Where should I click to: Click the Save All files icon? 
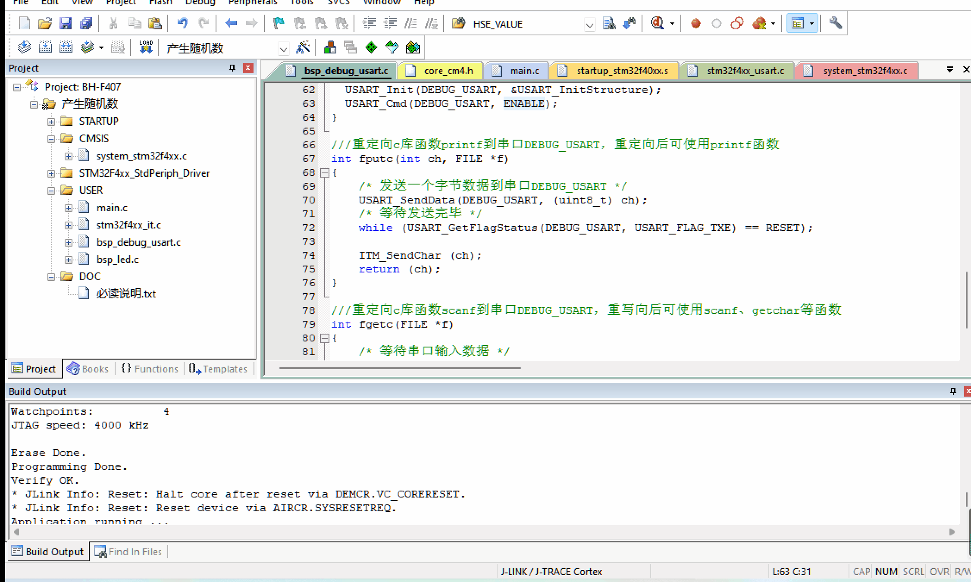click(x=86, y=23)
